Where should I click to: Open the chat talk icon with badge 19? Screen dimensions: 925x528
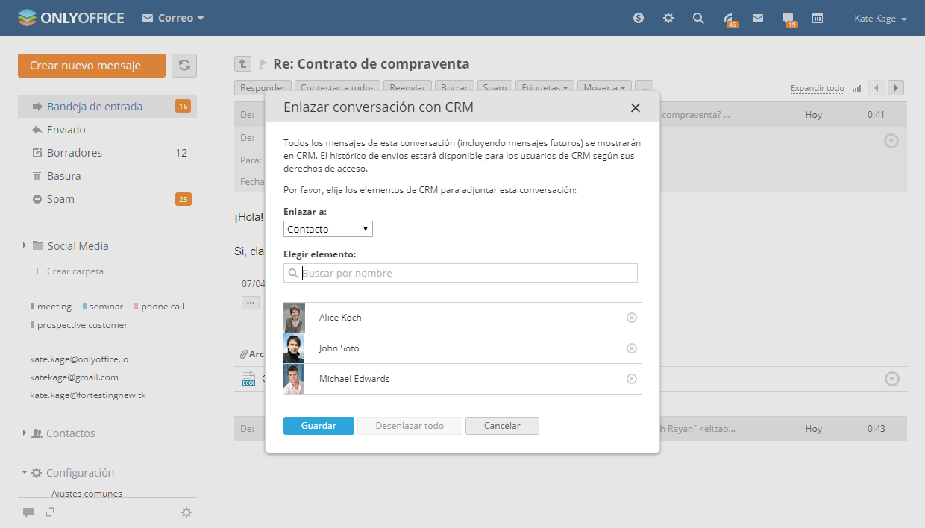point(788,19)
